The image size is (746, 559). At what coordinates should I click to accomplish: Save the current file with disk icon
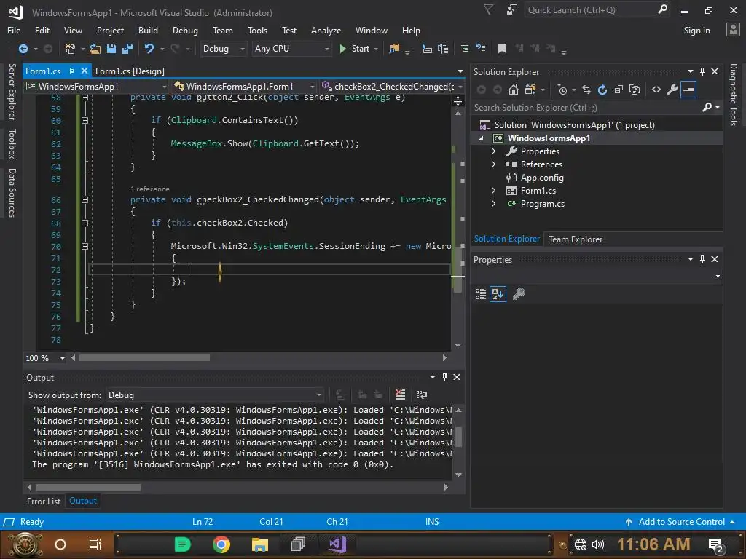click(111, 49)
